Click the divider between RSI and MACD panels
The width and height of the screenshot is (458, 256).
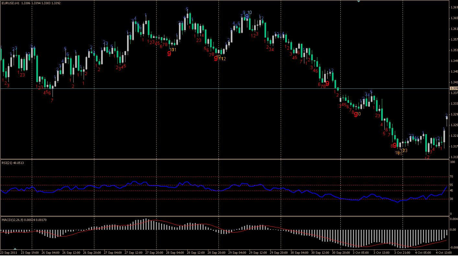227,216
